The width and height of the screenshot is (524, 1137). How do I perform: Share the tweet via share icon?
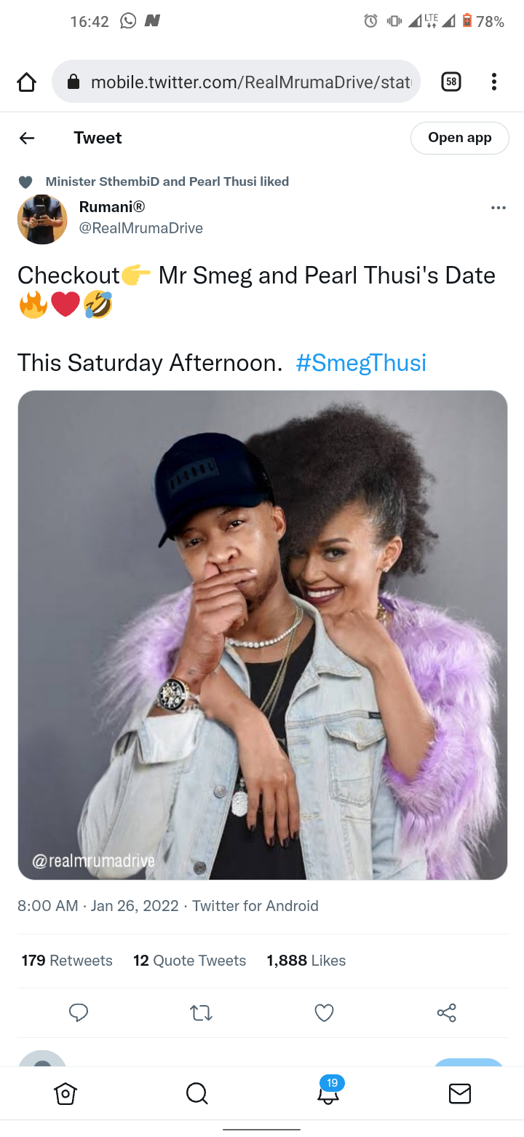(x=446, y=1012)
